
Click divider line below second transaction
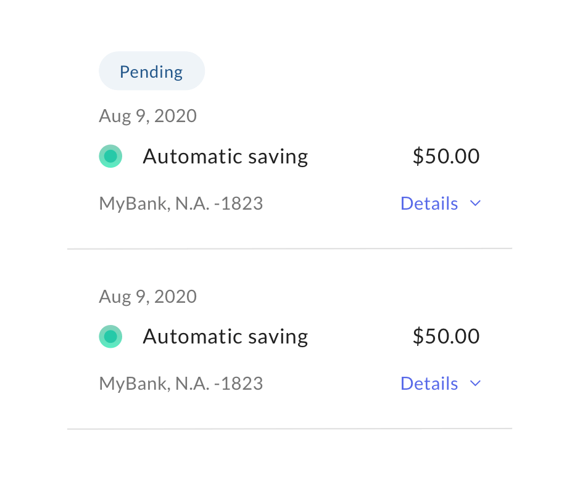[x=289, y=429]
